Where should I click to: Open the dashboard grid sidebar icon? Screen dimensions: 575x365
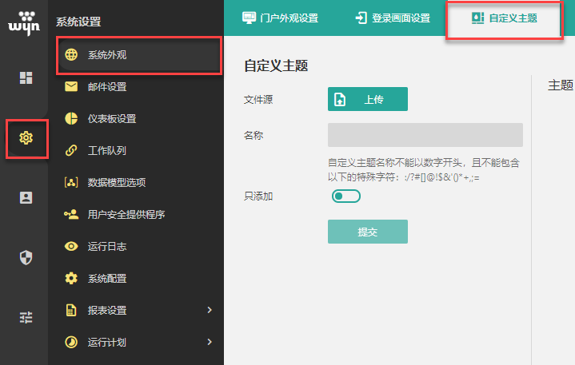26,77
